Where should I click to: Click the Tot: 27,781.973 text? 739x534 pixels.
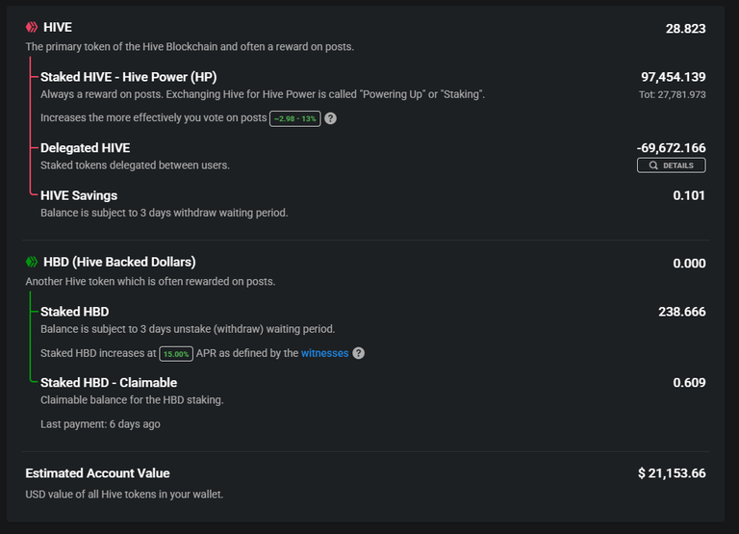[672, 94]
